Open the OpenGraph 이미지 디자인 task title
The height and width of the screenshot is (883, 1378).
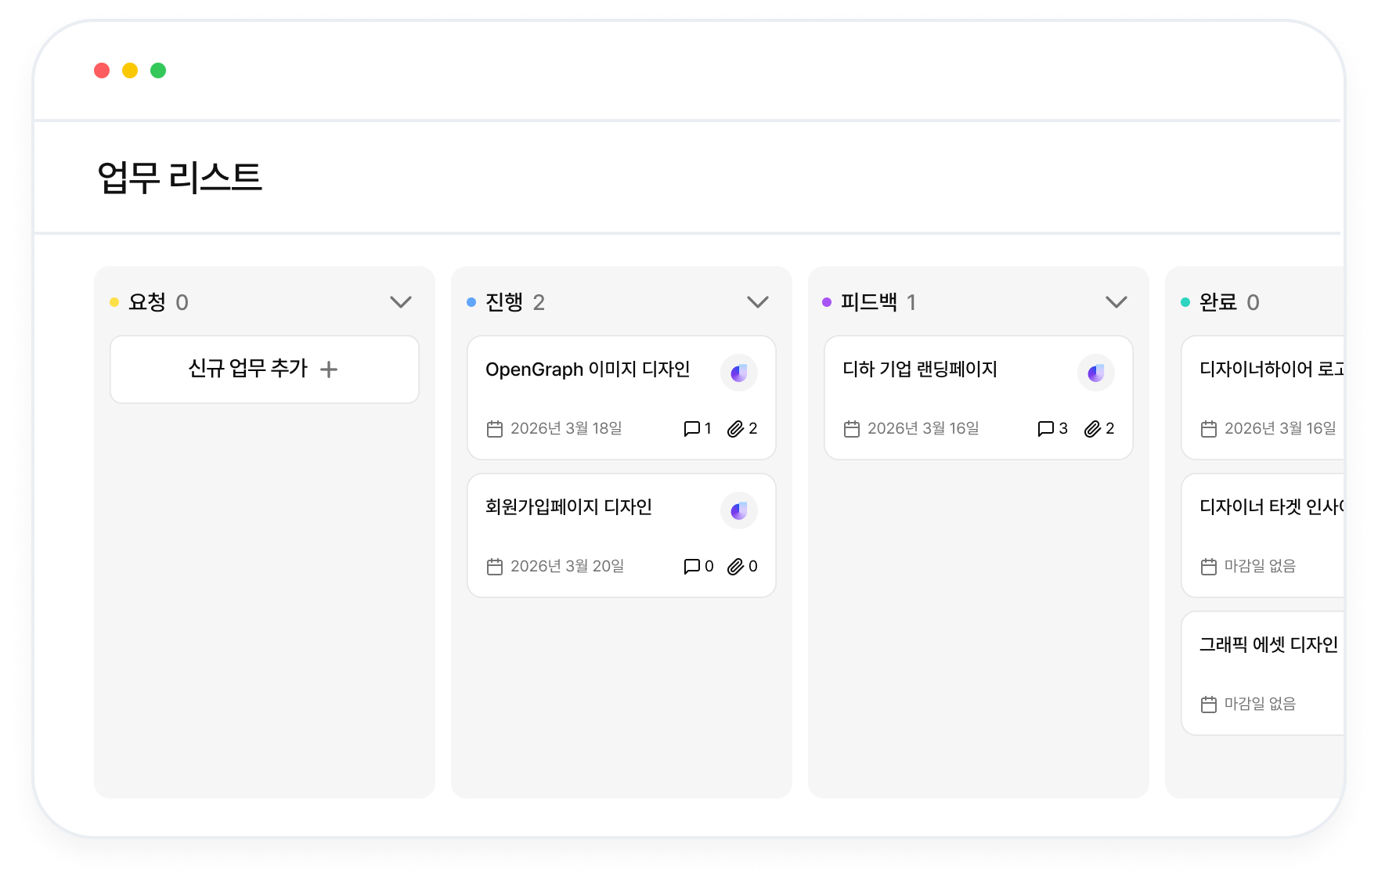coord(587,369)
